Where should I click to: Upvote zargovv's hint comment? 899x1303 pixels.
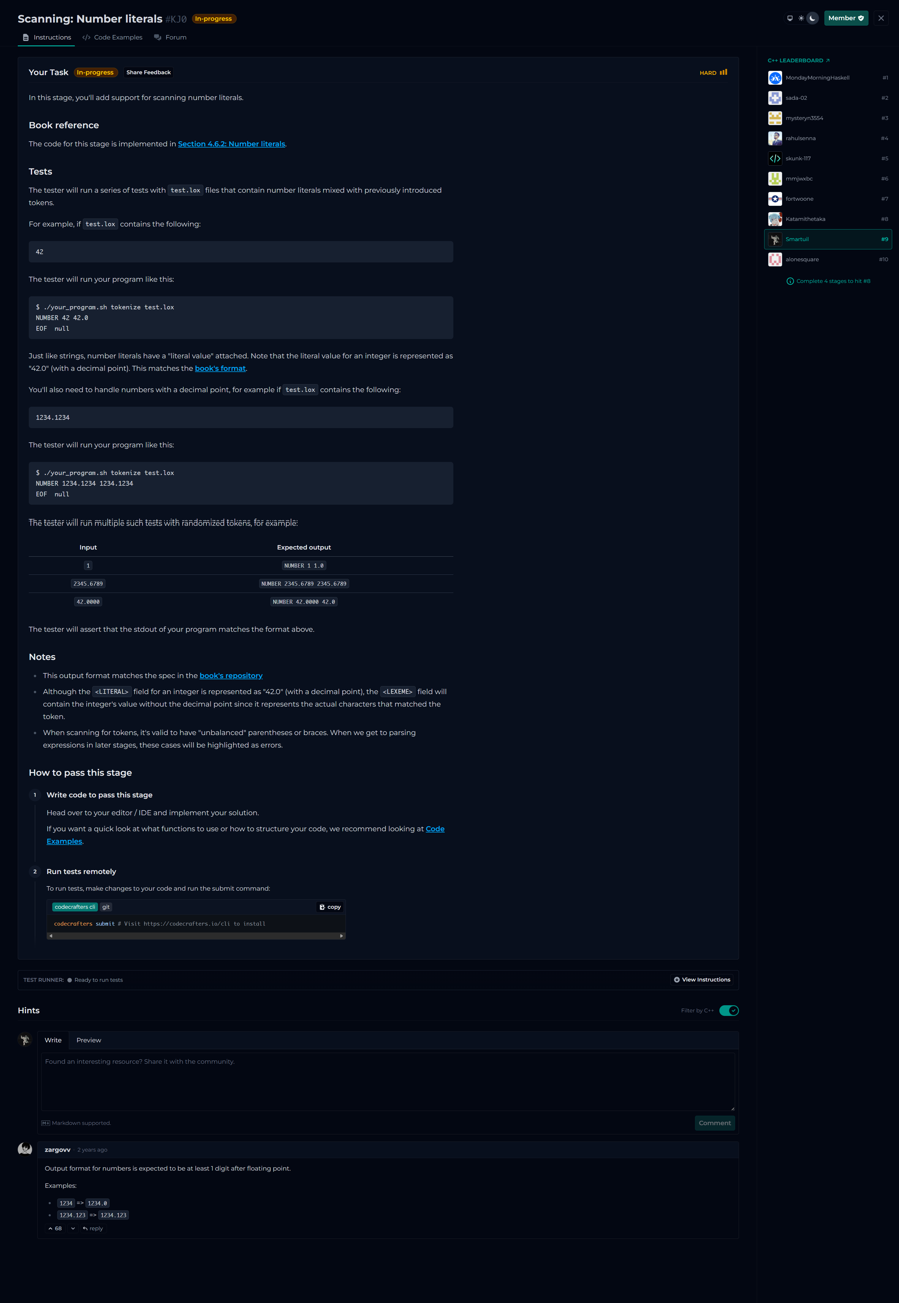[x=55, y=1229]
